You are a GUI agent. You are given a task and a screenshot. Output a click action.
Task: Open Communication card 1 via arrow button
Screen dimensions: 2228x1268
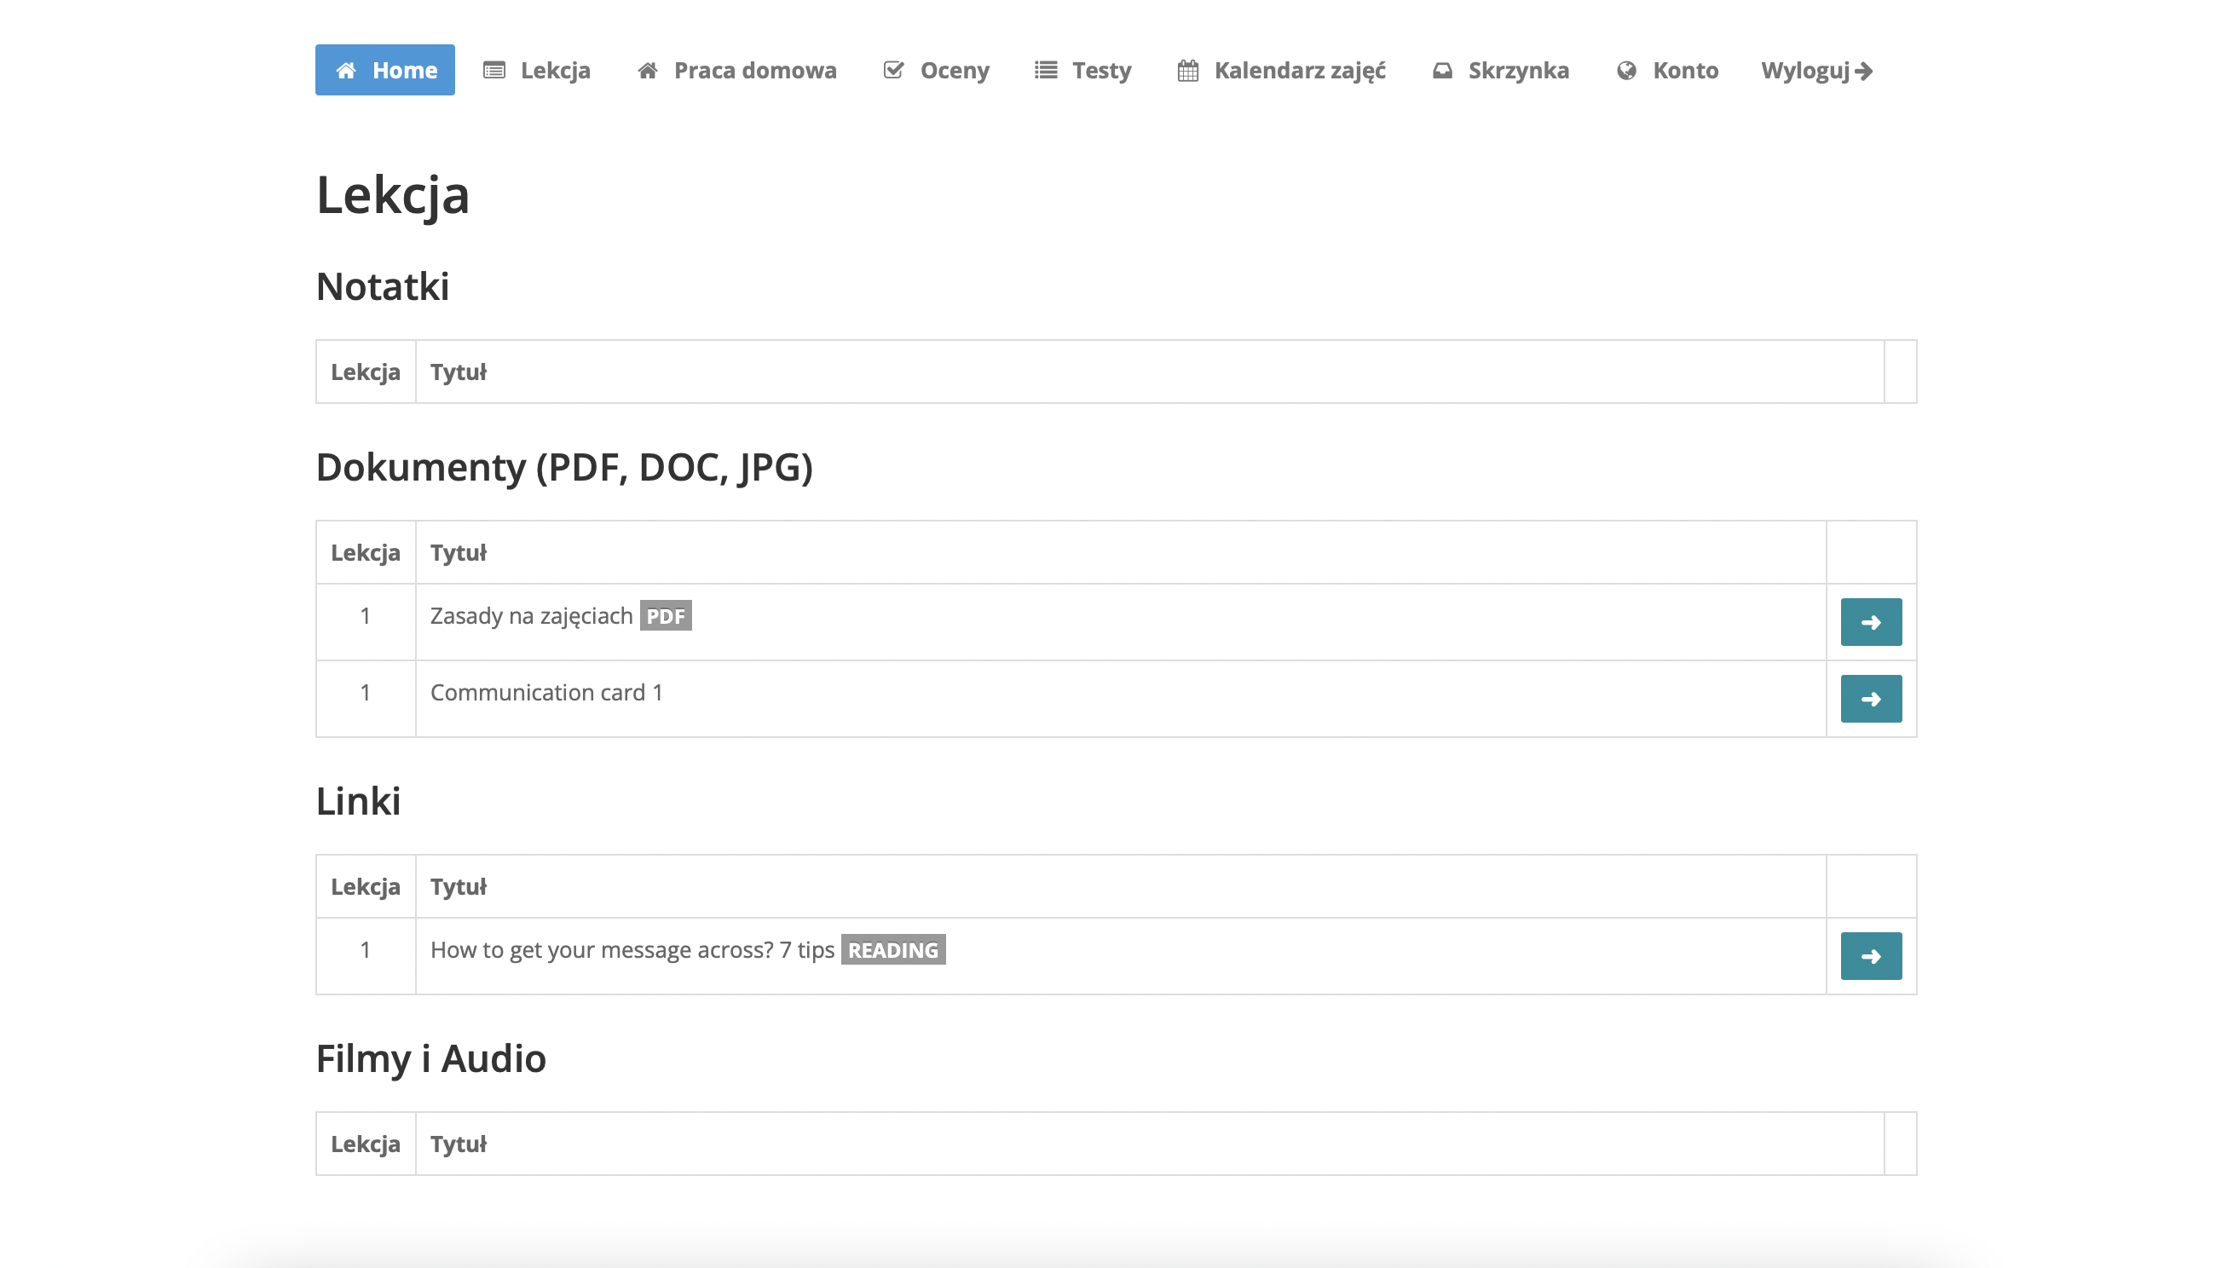point(1870,699)
